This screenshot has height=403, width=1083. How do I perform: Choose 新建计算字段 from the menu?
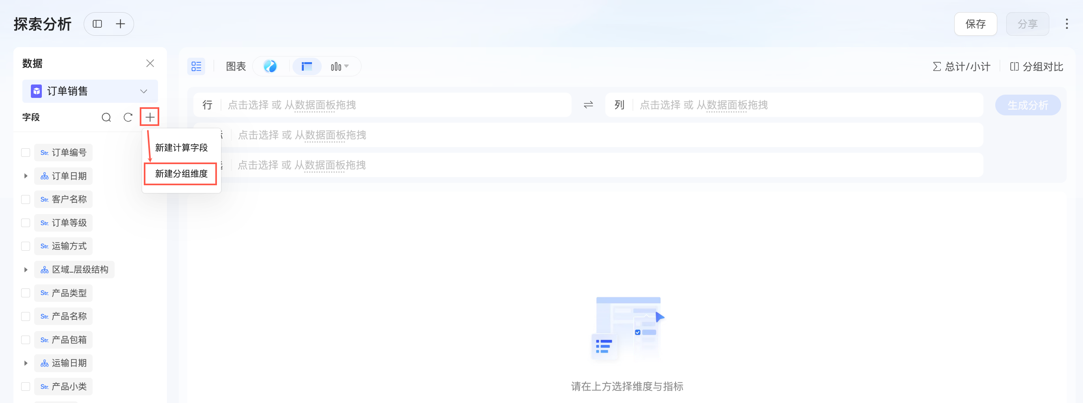181,148
